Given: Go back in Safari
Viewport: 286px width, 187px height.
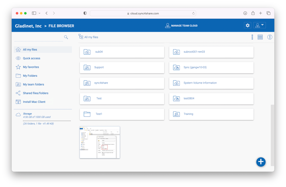Looking at the screenshot, I should (x=47, y=13).
